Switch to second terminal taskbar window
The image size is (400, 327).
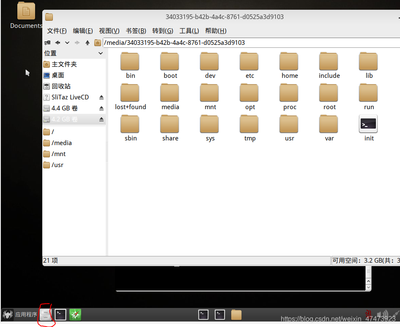click(219, 315)
